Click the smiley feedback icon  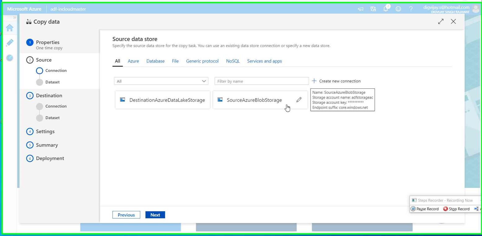click(x=398, y=9)
